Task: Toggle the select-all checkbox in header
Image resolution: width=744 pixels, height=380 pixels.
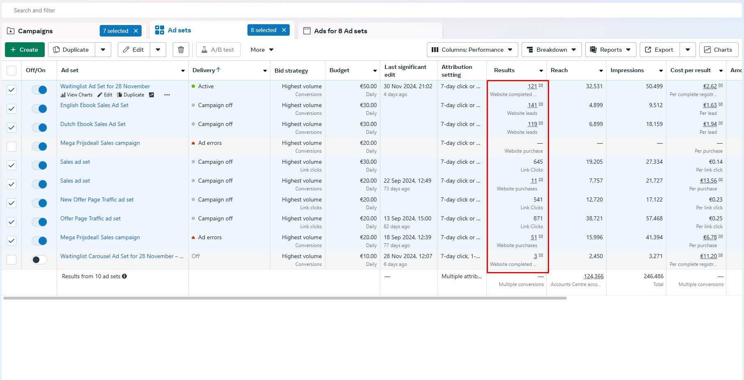Action: [x=11, y=71]
